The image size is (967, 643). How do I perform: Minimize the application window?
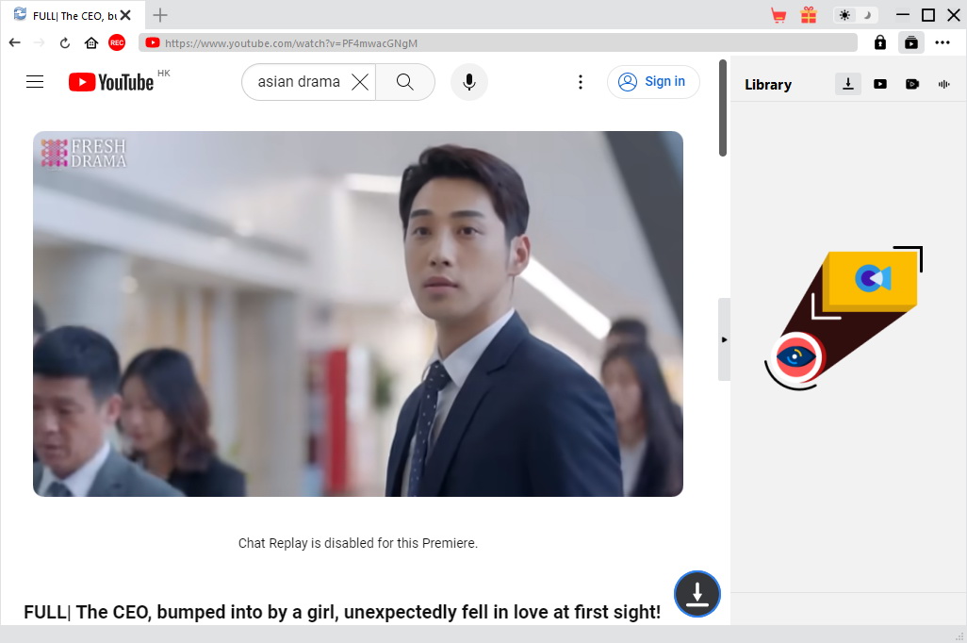point(902,15)
